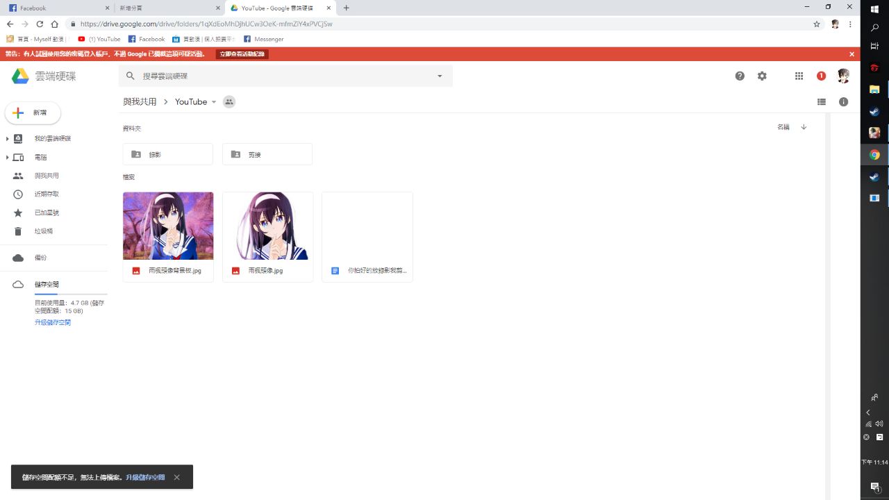Open the Drive settings gear
The image size is (889, 500).
pos(762,76)
